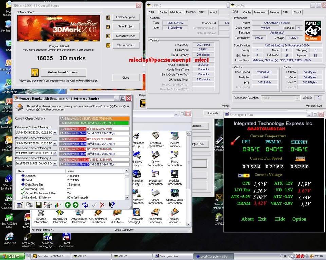Switch to Bez tytułu 3DMark taskbar button
Image resolution: width=326 pixels, height=260 pixels.
[51, 257]
